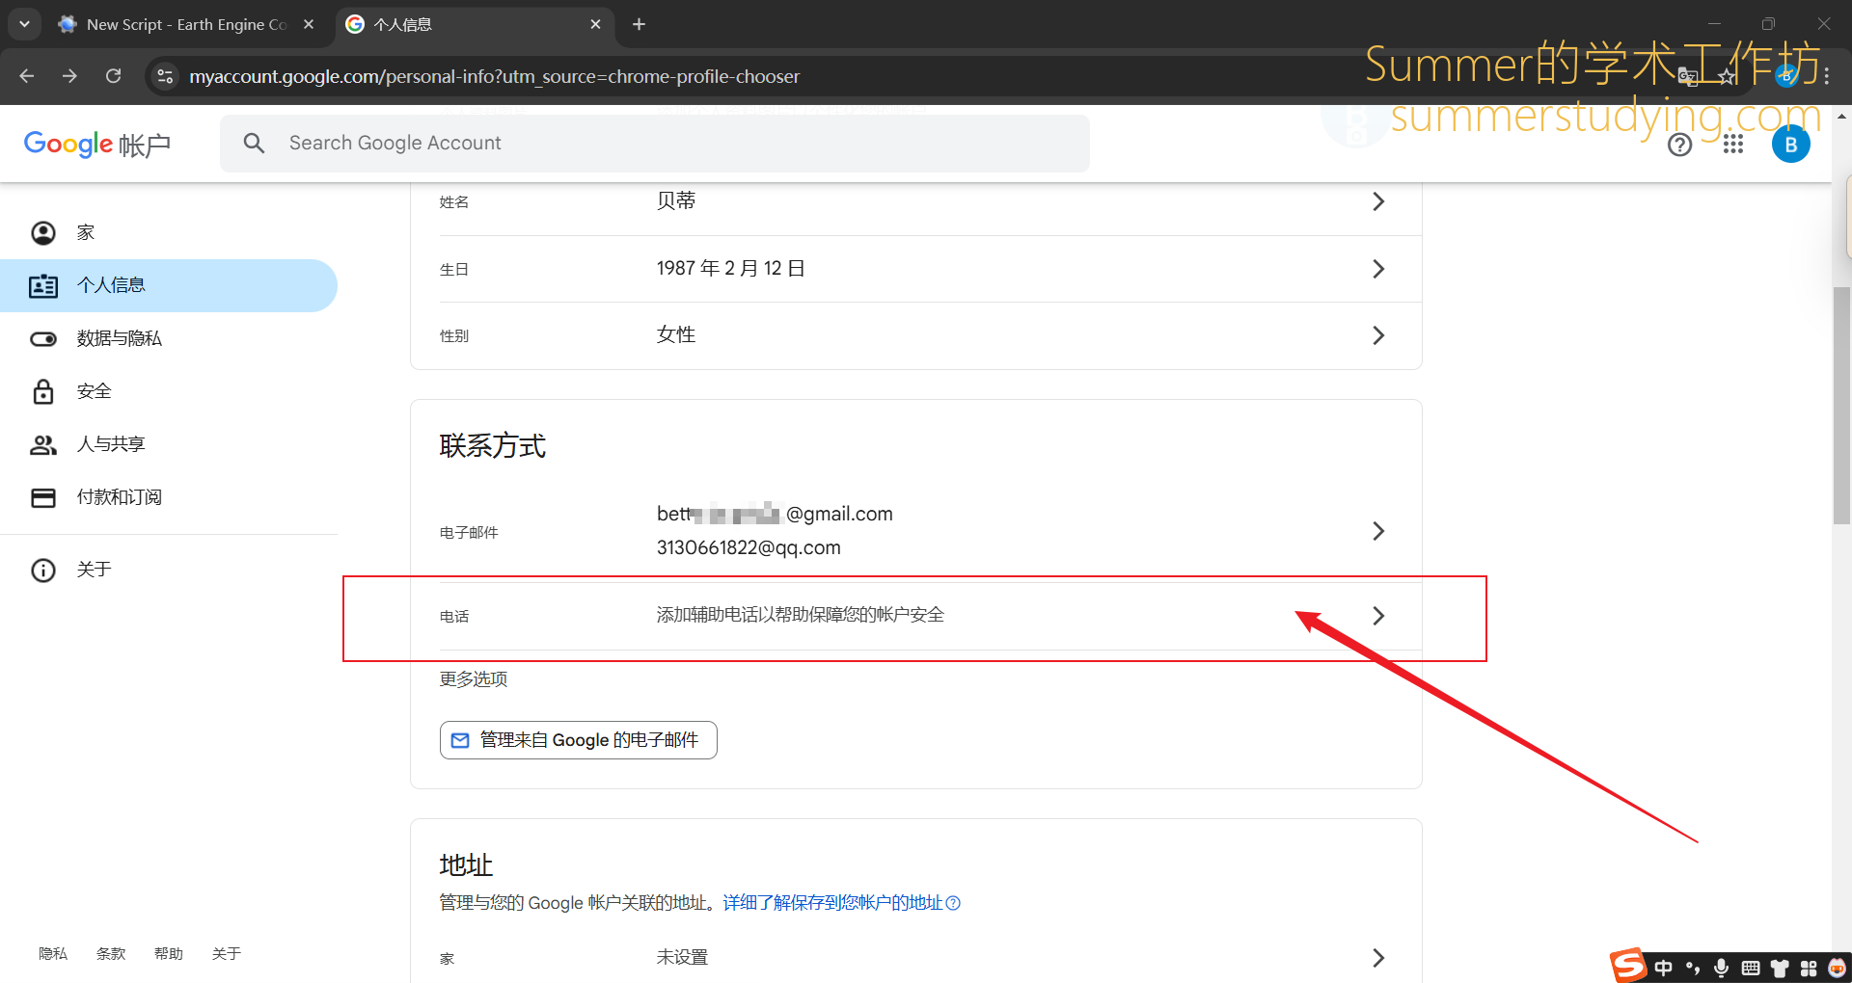Click the IME microphone icon
Viewport: 1852px width, 983px height.
tap(1722, 968)
